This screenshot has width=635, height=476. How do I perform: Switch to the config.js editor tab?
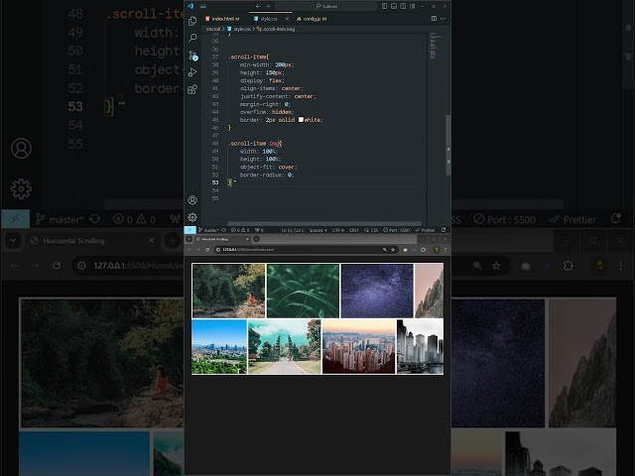[x=312, y=19]
